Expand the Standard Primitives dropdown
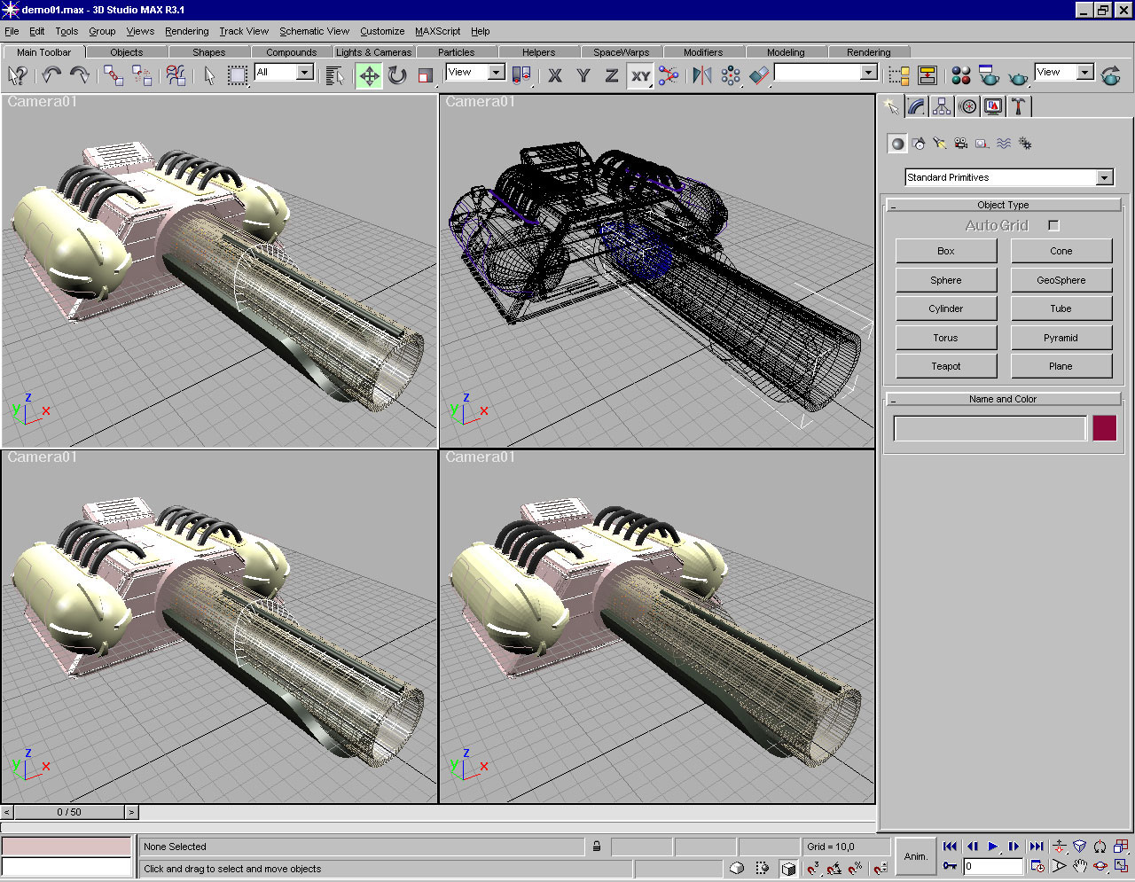 coord(1104,178)
